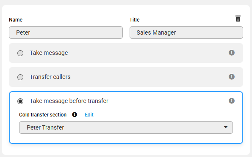
Task: Click the Title field label
Action: 135,20
